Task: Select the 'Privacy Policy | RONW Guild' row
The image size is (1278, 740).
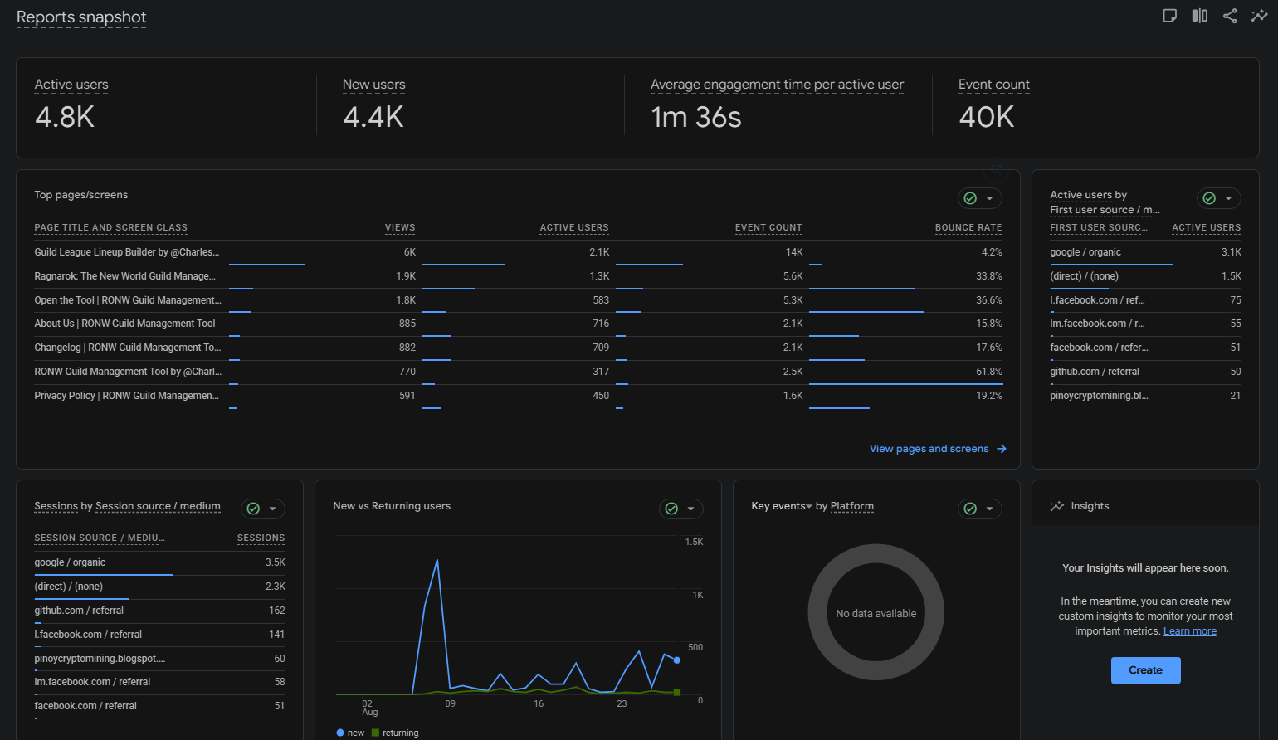Action: tap(518, 396)
